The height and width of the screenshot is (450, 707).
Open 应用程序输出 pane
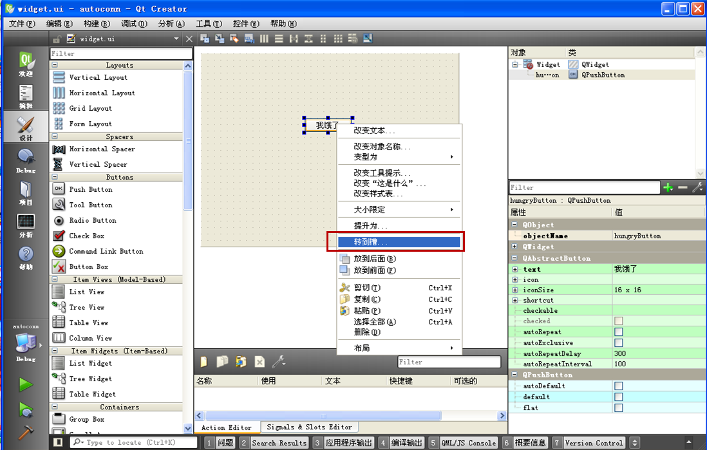pos(344,443)
